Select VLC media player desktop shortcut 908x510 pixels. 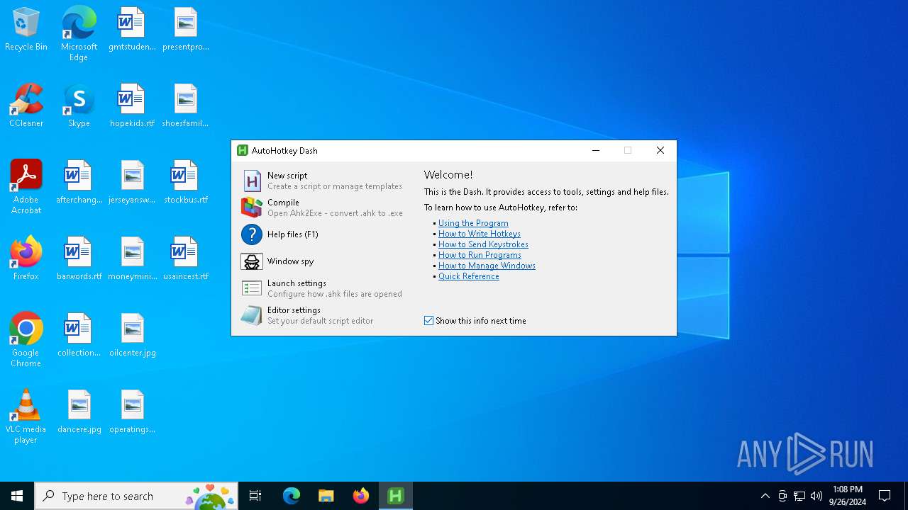[x=26, y=416]
